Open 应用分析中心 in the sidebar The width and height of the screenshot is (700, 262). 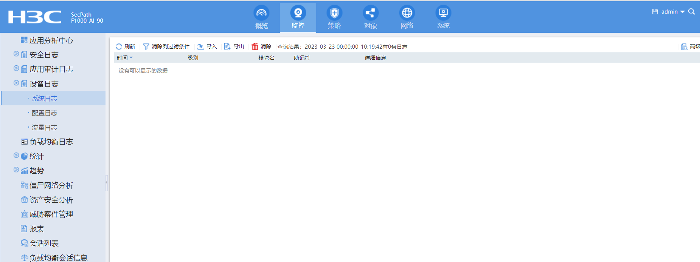(51, 40)
